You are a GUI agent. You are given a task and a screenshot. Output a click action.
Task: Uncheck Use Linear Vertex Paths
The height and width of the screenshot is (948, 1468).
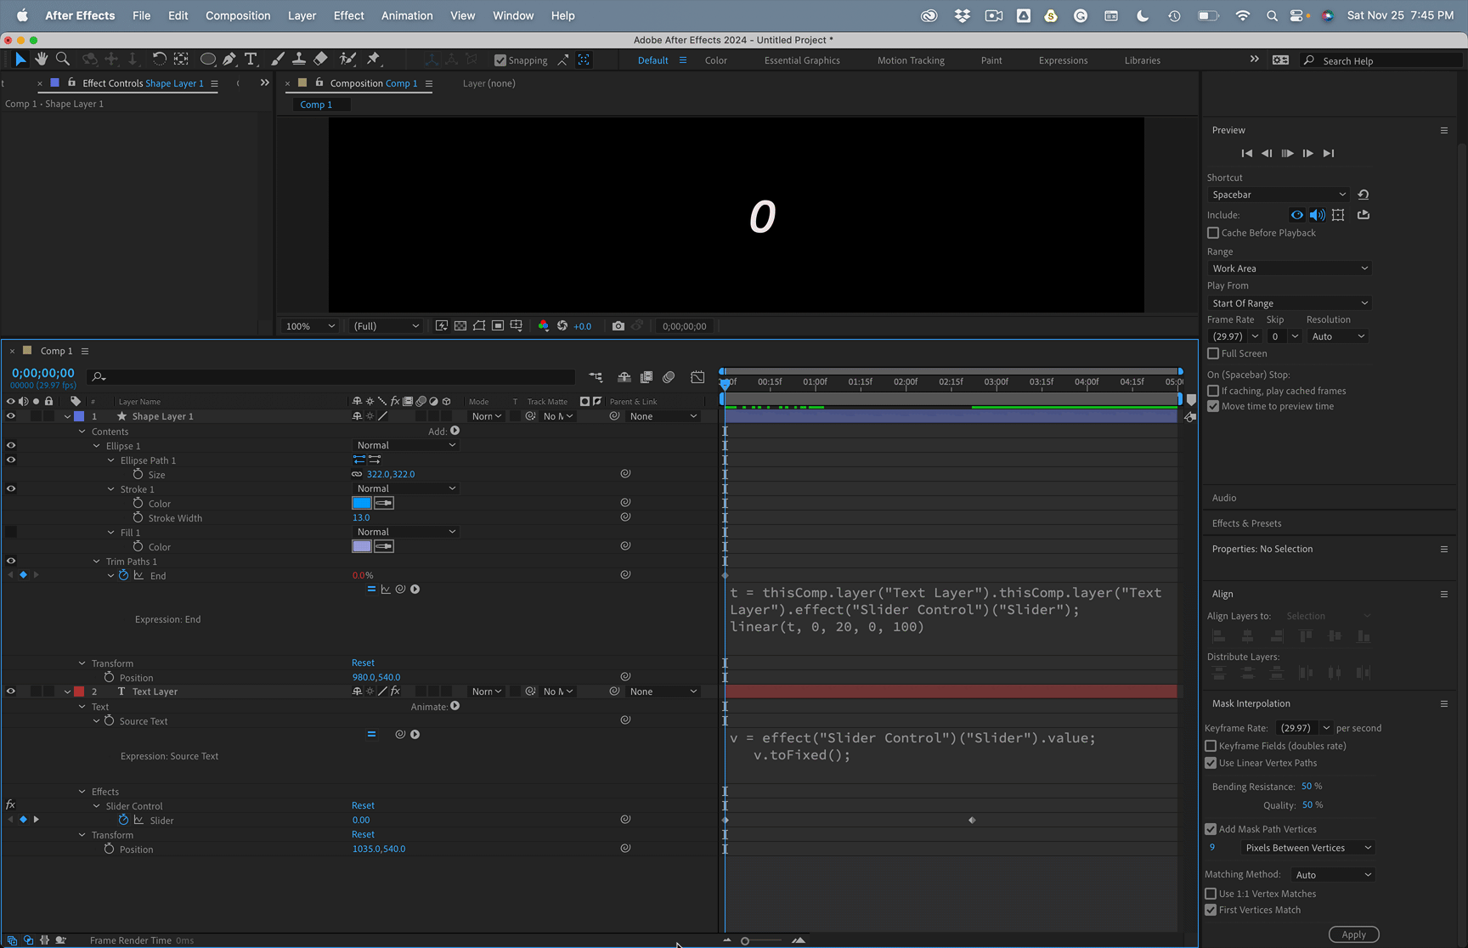pyautogui.click(x=1211, y=763)
